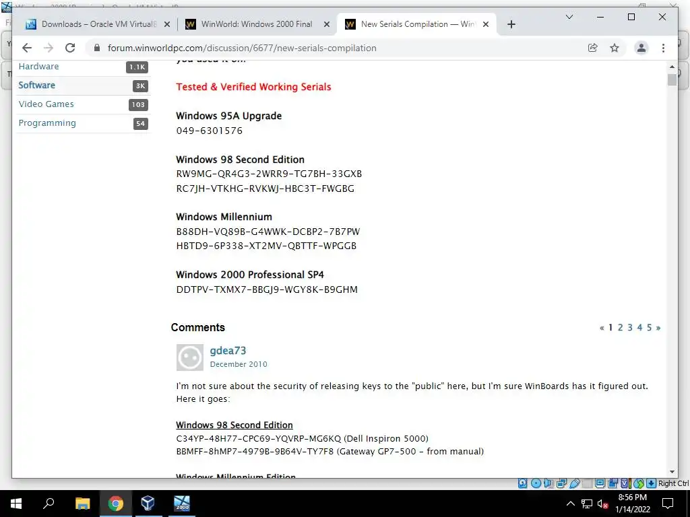The height and width of the screenshot is (517, 690).
Task: Click the Tested & Verified Working Serials heading
Action: (x=253, y=87)
